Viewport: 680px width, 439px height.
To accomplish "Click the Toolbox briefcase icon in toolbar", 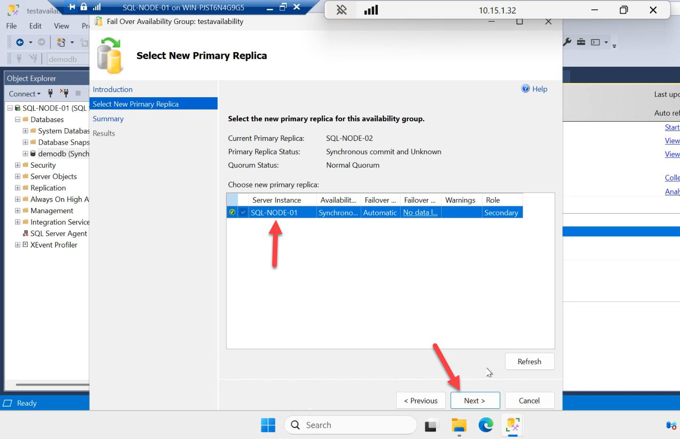I will point(581,42).
